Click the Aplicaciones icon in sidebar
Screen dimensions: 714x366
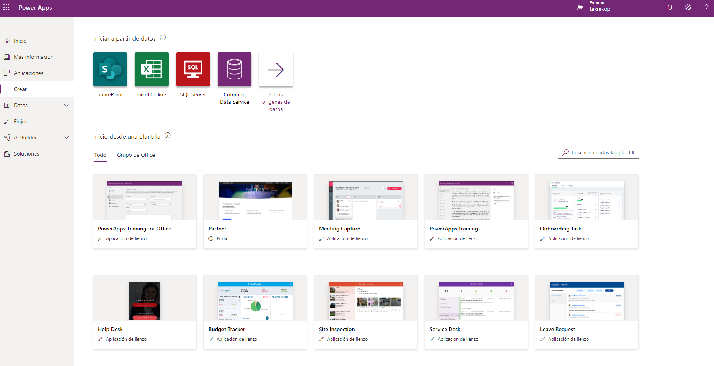coord(7,73)
